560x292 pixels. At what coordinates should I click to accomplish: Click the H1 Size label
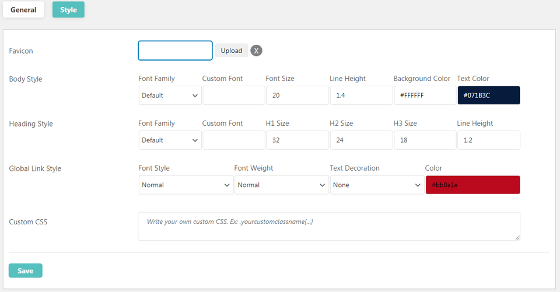tap(277, 123)
